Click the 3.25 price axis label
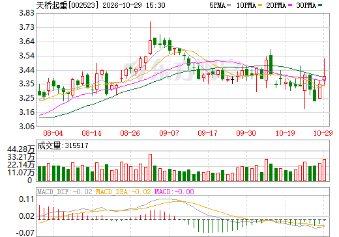339x237 pixels. click(27, 98)
